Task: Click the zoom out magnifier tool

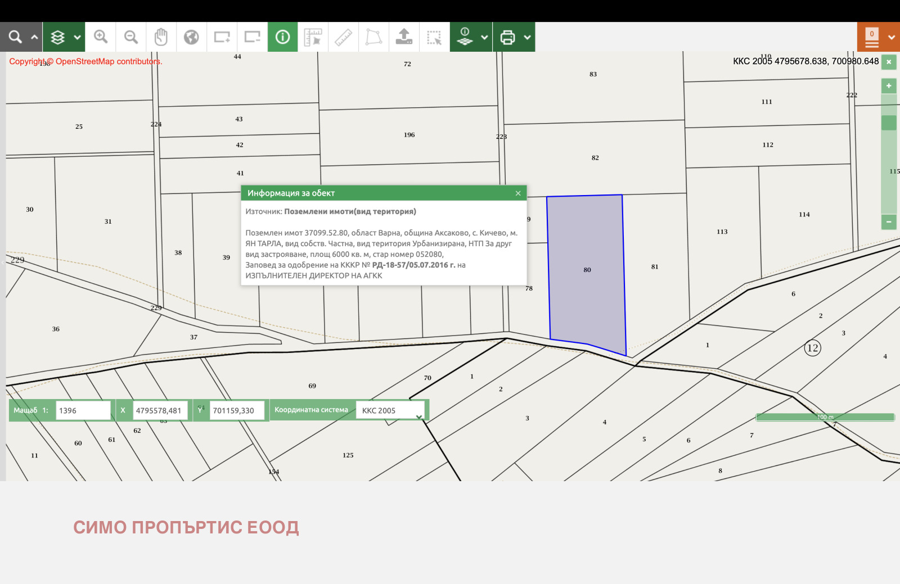Action: pyautogui.click(x=131, y=37)
